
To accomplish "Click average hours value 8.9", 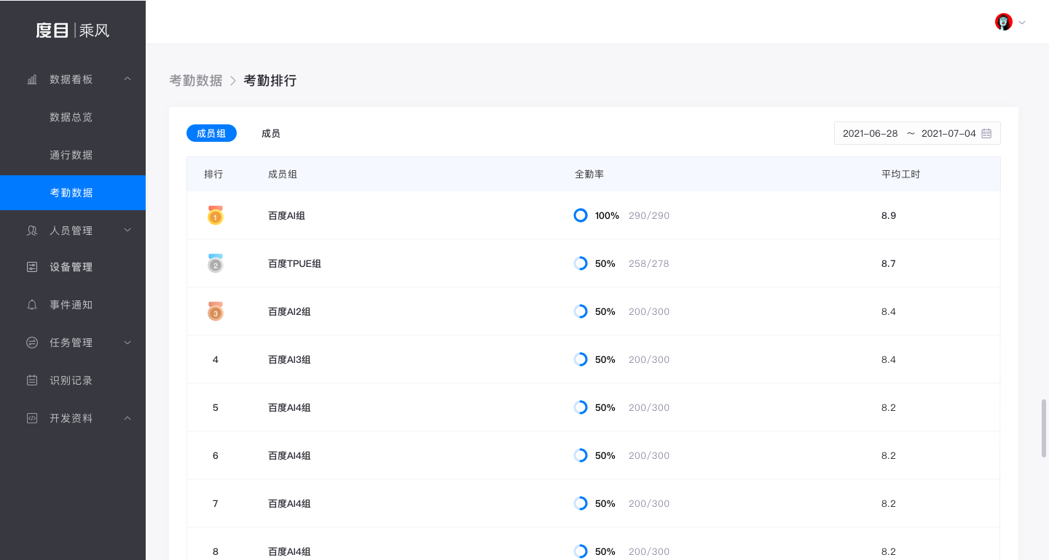I will click(x=889, y=215).
